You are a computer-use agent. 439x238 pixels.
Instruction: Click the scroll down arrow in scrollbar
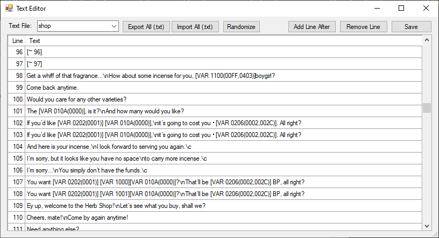pos(427,226)
